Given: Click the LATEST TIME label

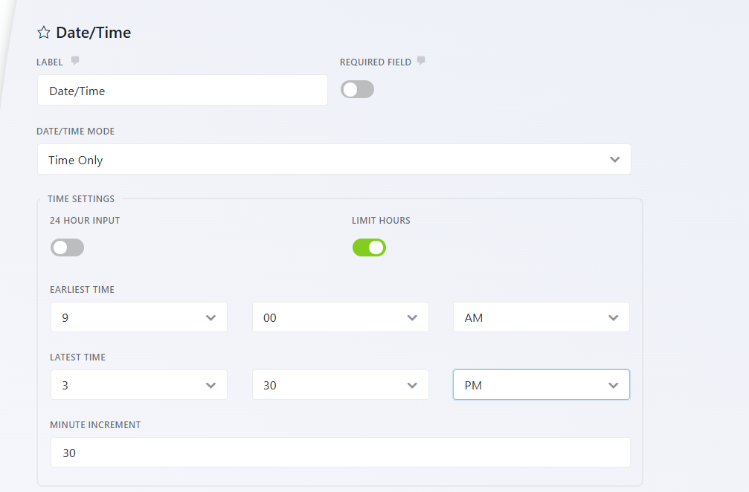Looking at the screenshot, I should pos(78,357).
